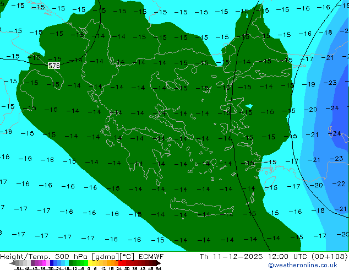Open the weatheronline.co.uk credit link

302,265
